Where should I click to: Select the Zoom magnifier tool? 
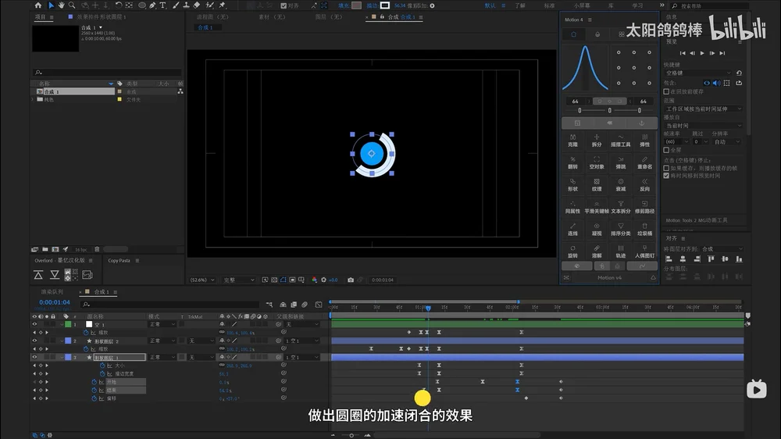point(72,5)
